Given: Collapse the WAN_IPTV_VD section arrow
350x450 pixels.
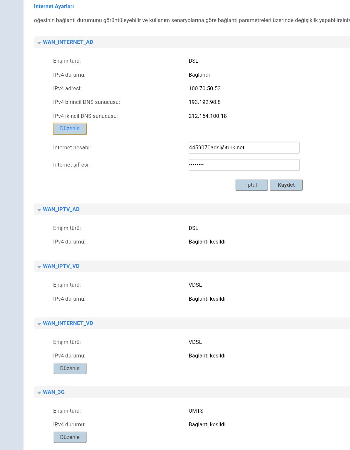Looking at the screenshot, I should (39, 267).
